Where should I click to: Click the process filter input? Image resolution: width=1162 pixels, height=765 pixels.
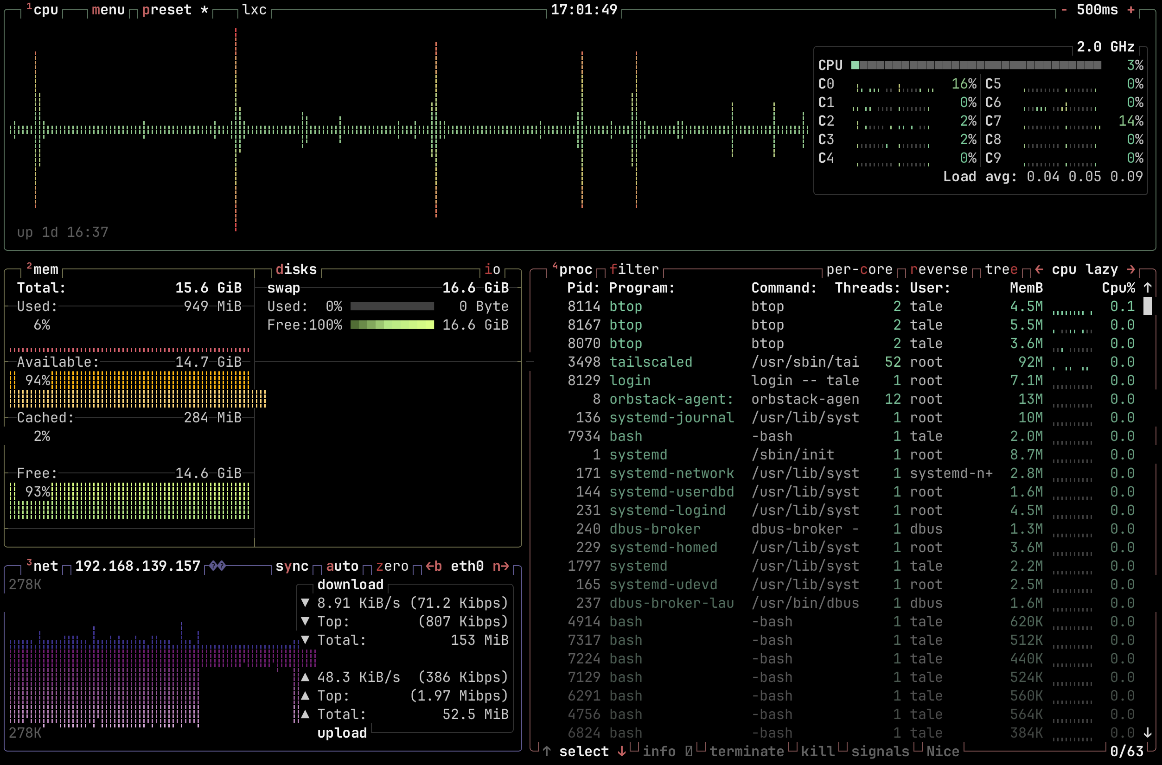tap(634, 269)
